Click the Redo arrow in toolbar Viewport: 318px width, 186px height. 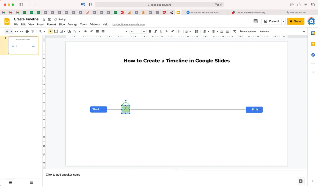click(22, 31)
